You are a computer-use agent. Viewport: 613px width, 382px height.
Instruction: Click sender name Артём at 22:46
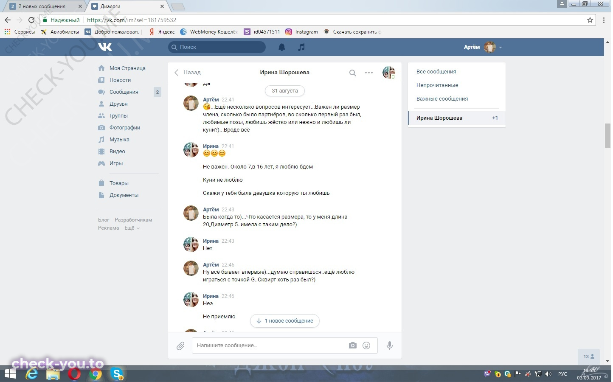(211, 265)
